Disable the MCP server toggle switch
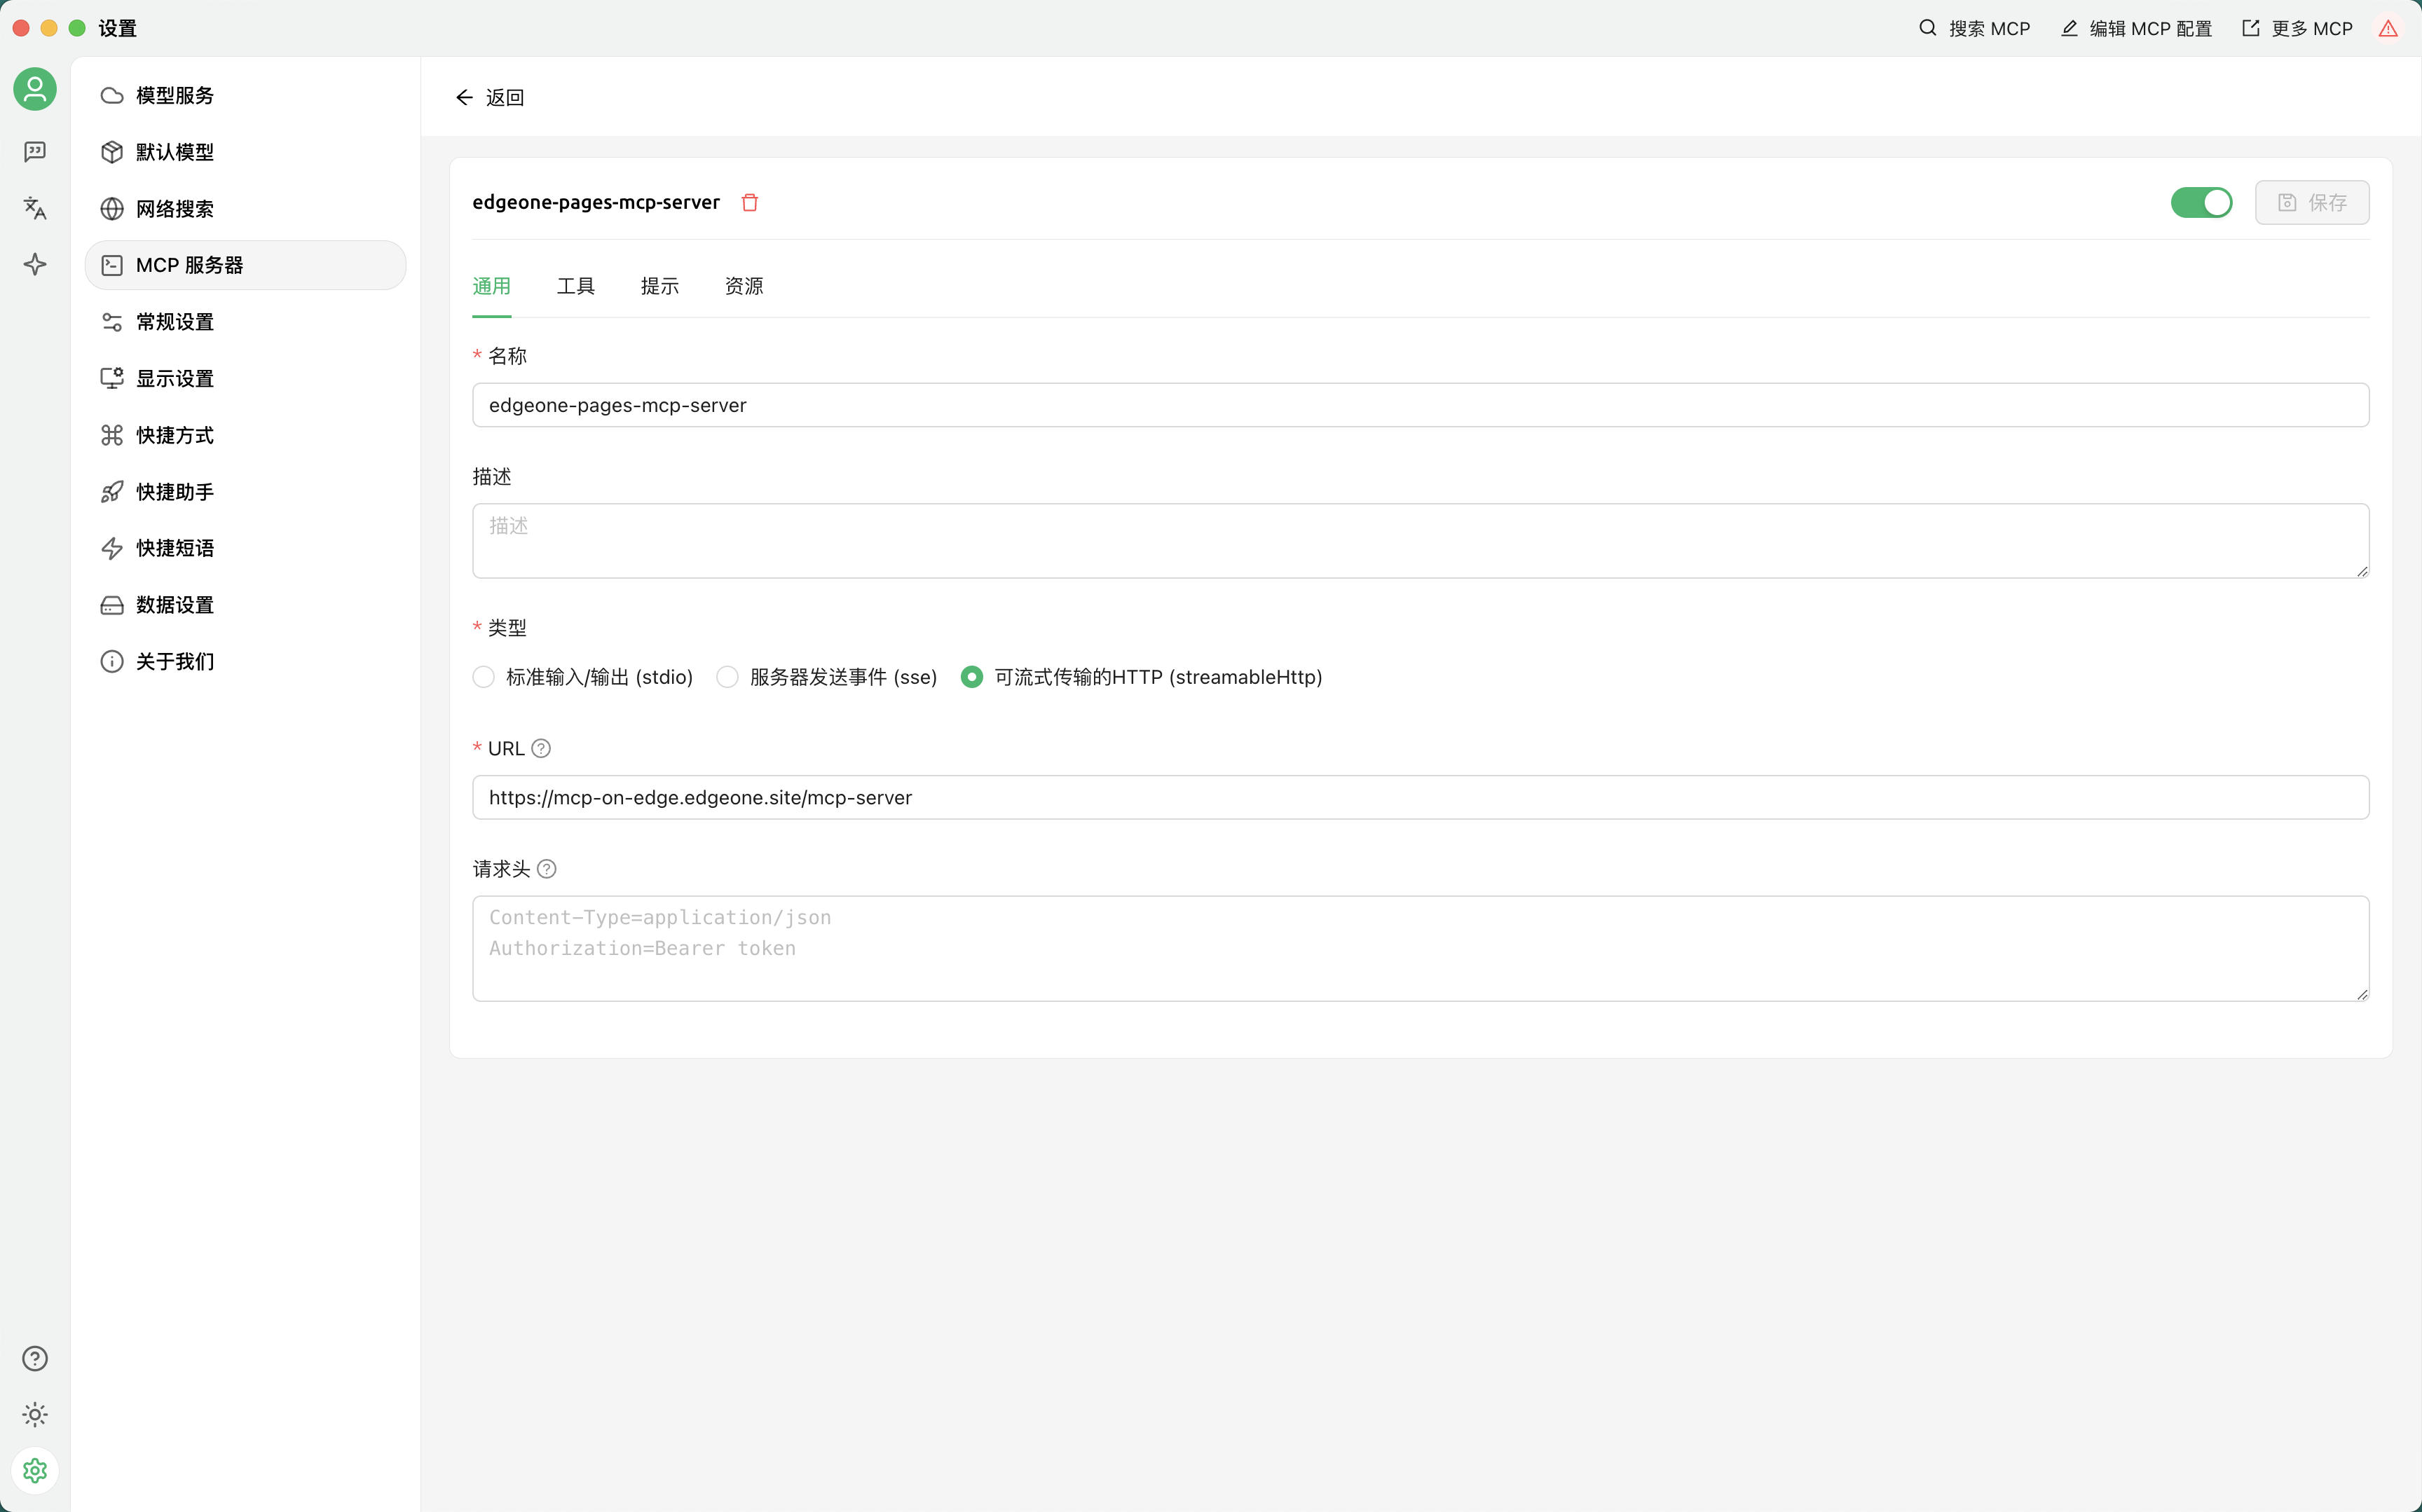This screenshot has width=2422, height=1512. [x=2201, y=202]
